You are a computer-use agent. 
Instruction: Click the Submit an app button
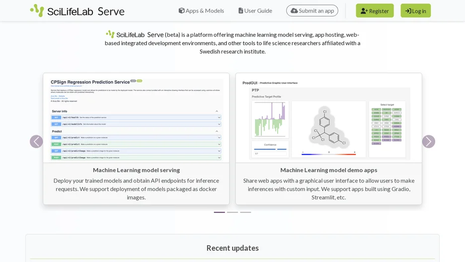click(312, 10)
